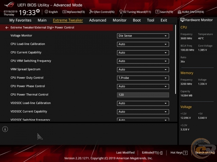The width and height of the screenshot is (217, 162).
Task: Open the Exit tab
Action: pos(164,20)
